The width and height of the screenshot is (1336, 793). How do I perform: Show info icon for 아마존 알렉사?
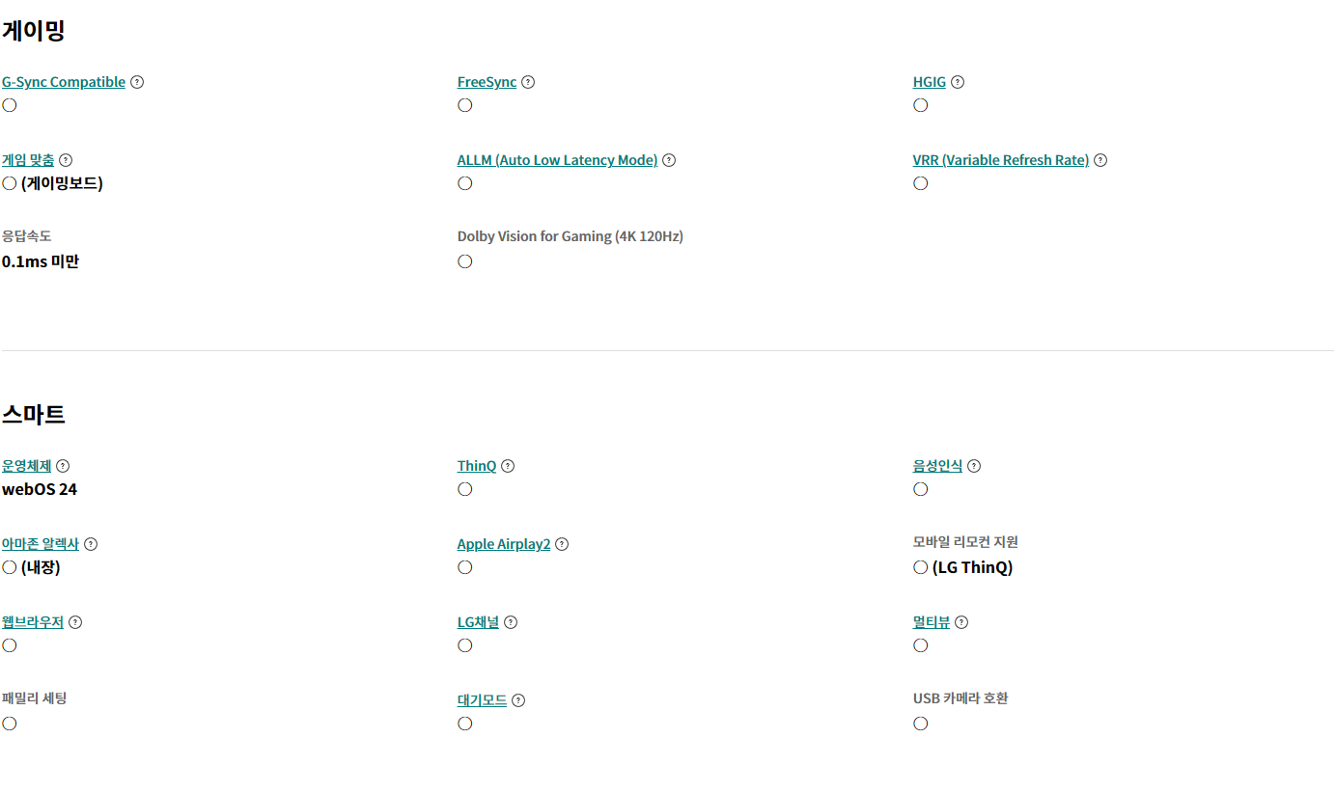click(91, 544)
